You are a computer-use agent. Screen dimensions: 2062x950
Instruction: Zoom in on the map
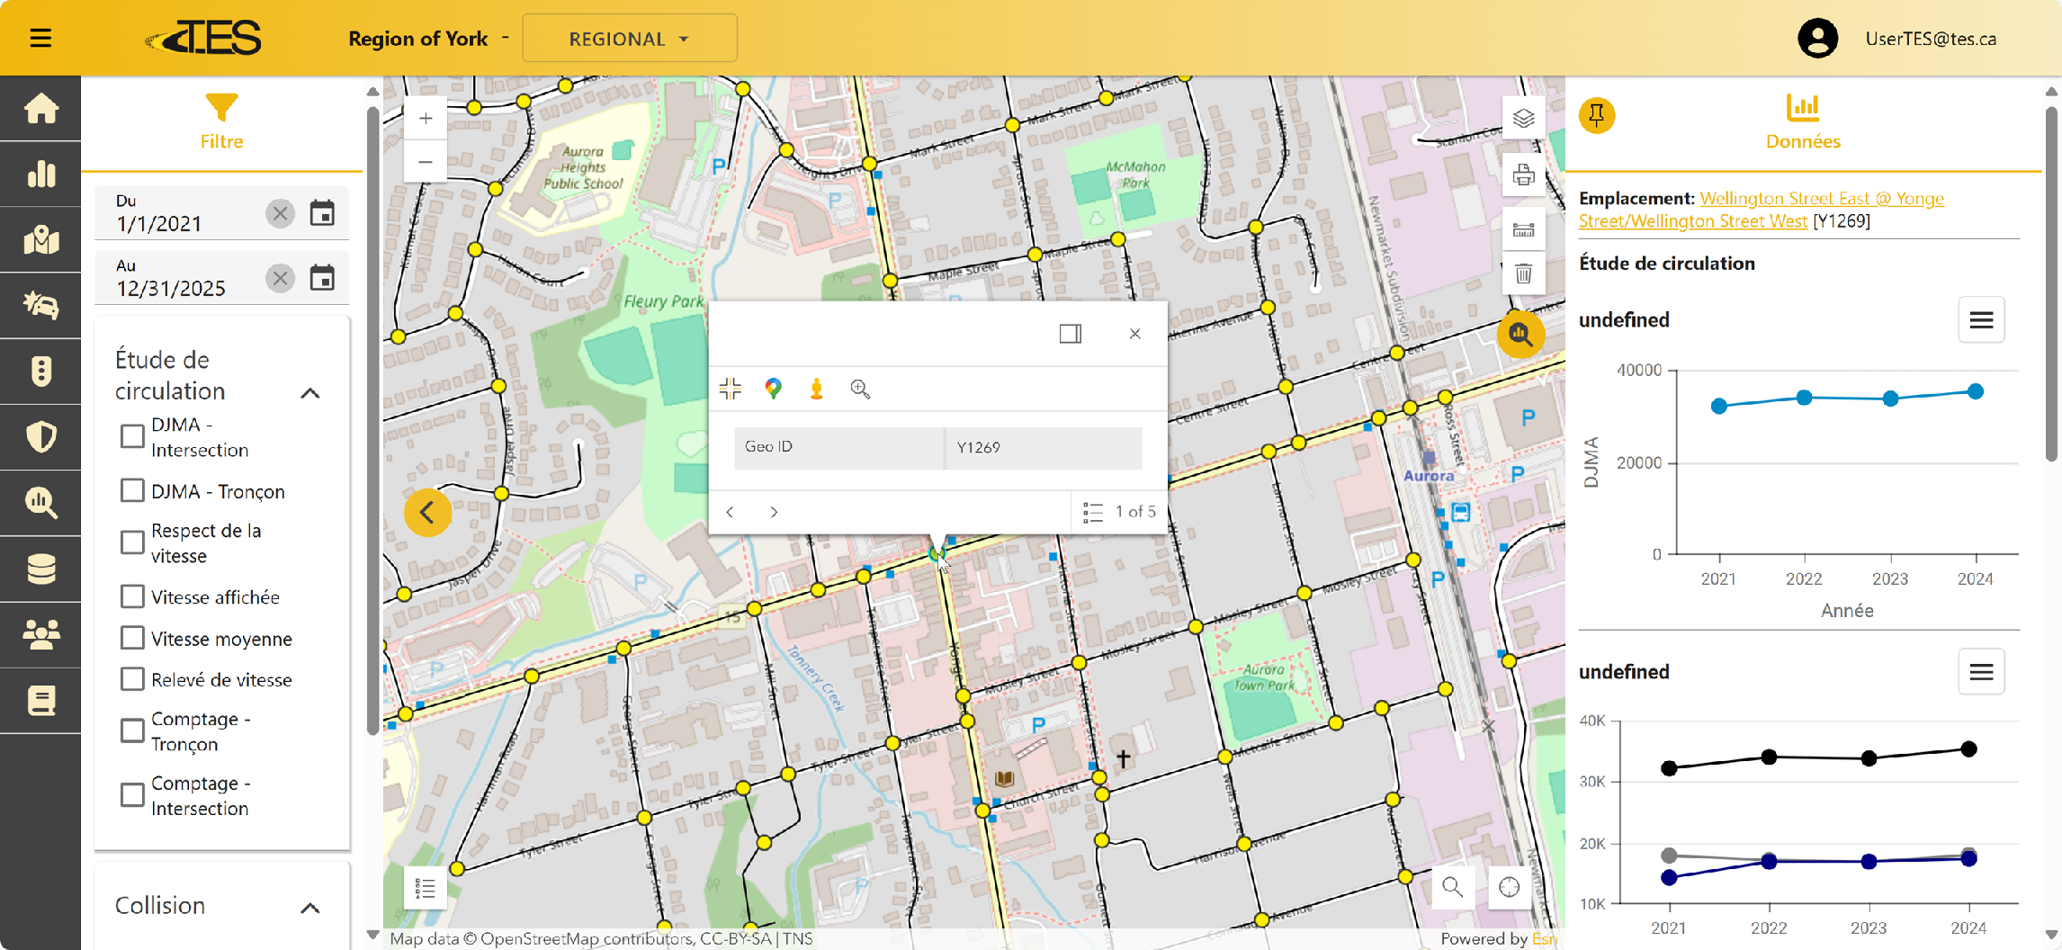pos(426,118)
